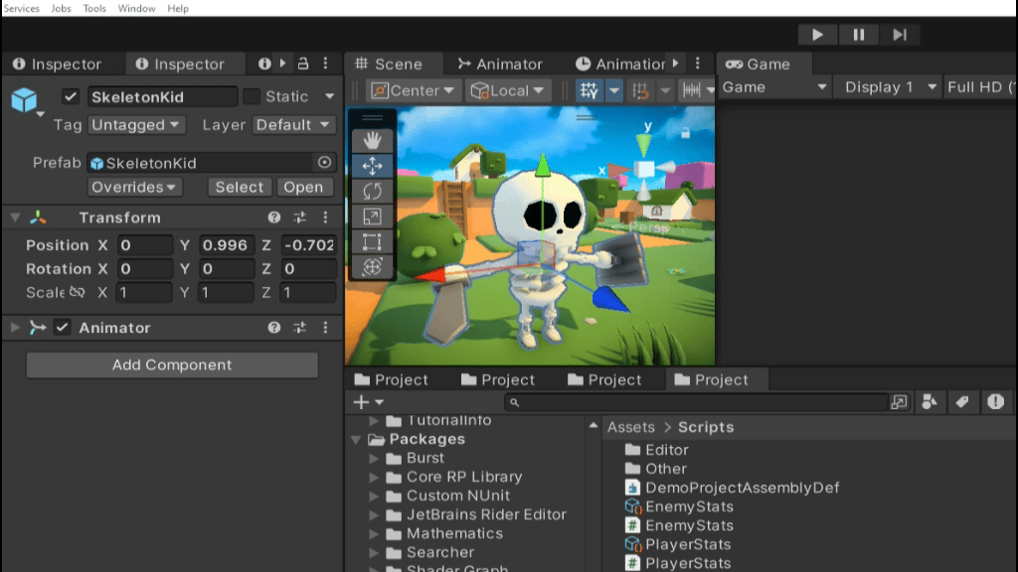The image size is (1018, 572).
Task: Click the Project search by type icon
Action: (930, 402)
